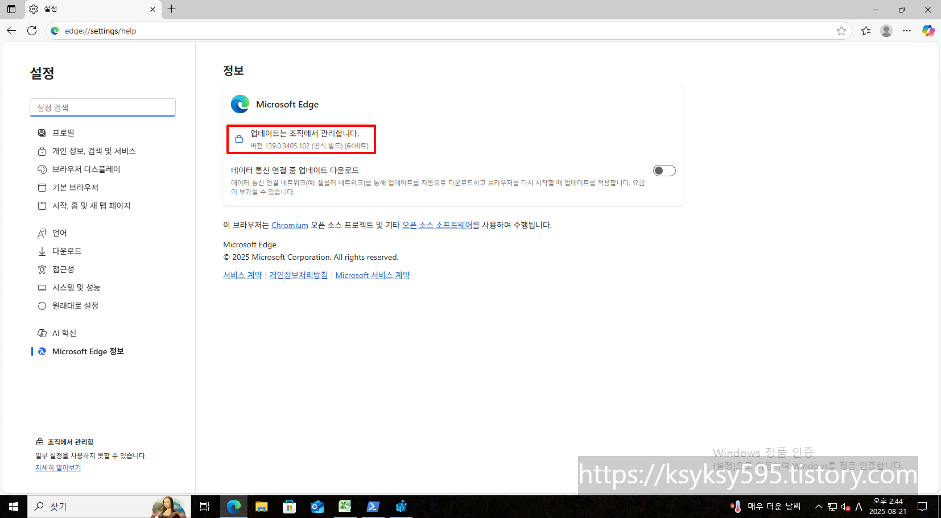Open File Explorer from taskbar

(x=261, y=506)
